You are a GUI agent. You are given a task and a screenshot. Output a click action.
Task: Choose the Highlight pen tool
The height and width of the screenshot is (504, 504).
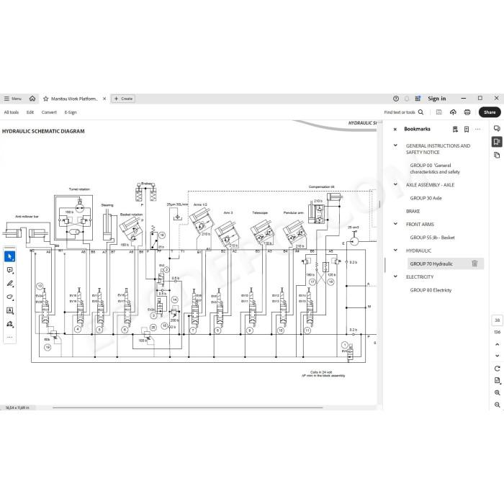tap(9, 284)
